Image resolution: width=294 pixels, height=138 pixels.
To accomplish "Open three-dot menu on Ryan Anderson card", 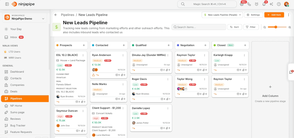I will coord(123,55).
